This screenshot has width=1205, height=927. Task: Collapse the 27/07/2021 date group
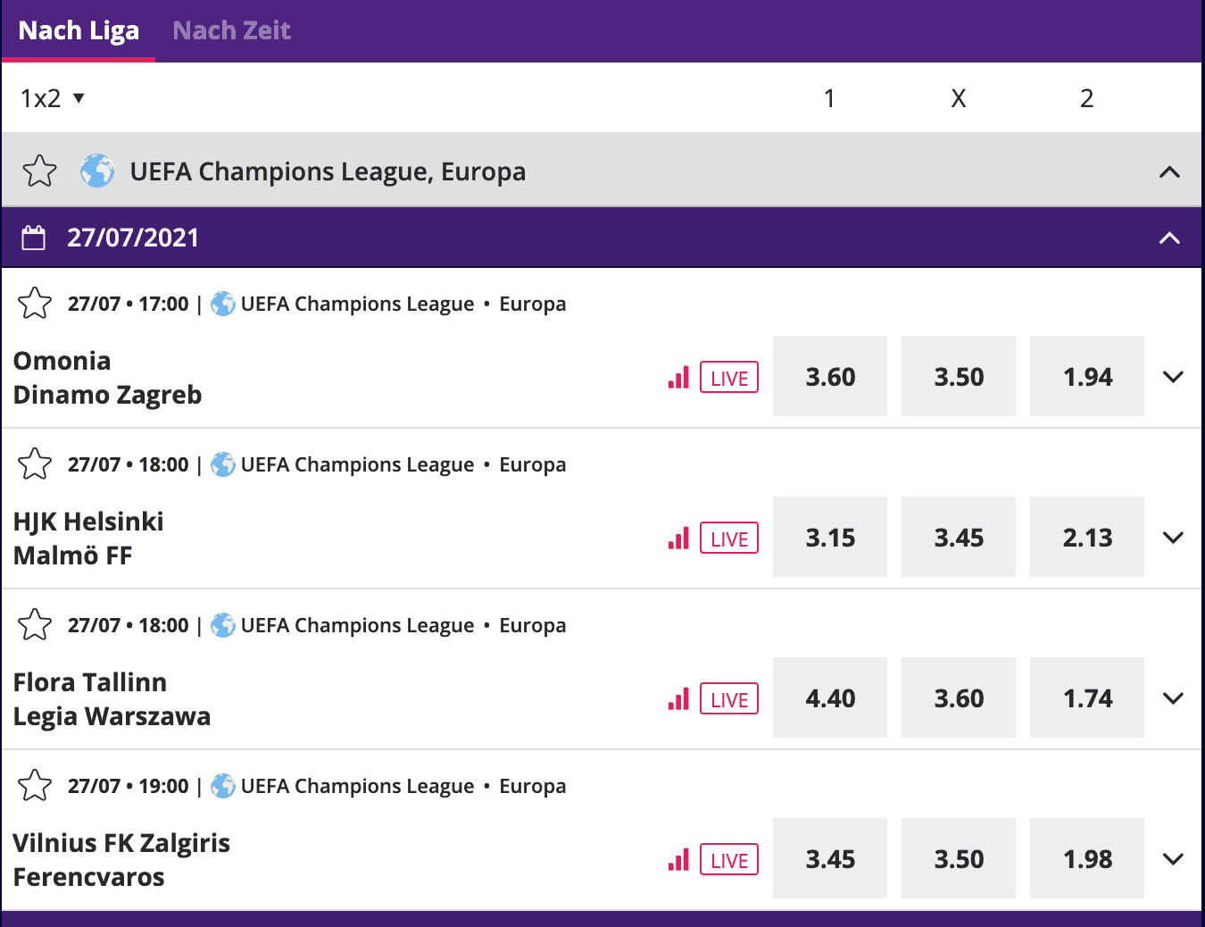point(1169,238)
